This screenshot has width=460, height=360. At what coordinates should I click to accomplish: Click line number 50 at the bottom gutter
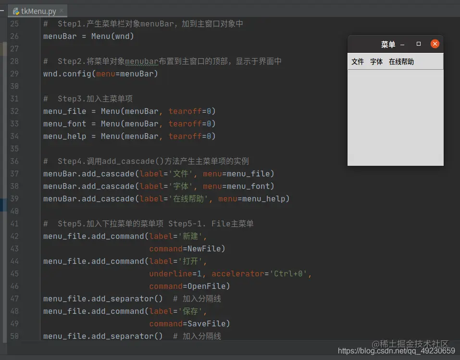coord(14,336)
